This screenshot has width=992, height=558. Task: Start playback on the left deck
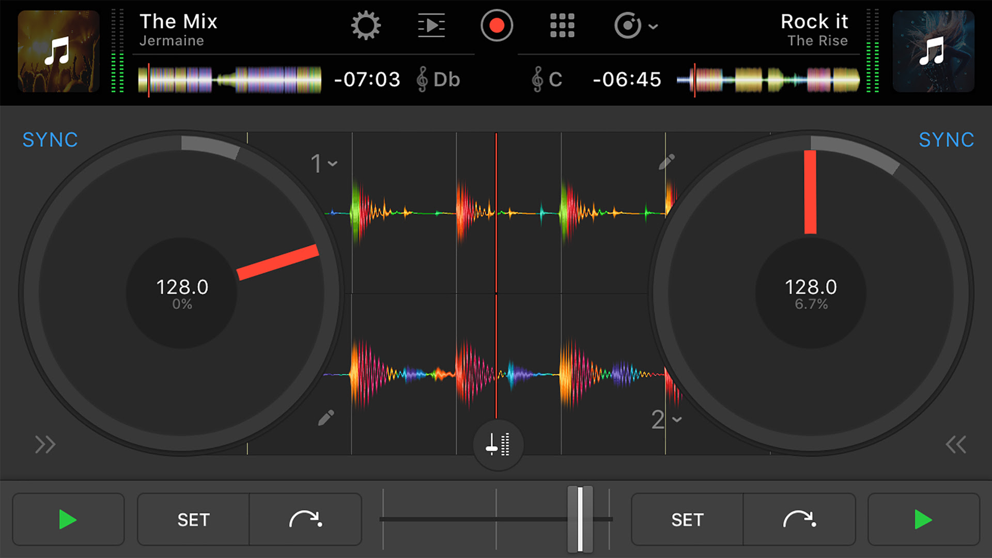[x=68, y=519]
